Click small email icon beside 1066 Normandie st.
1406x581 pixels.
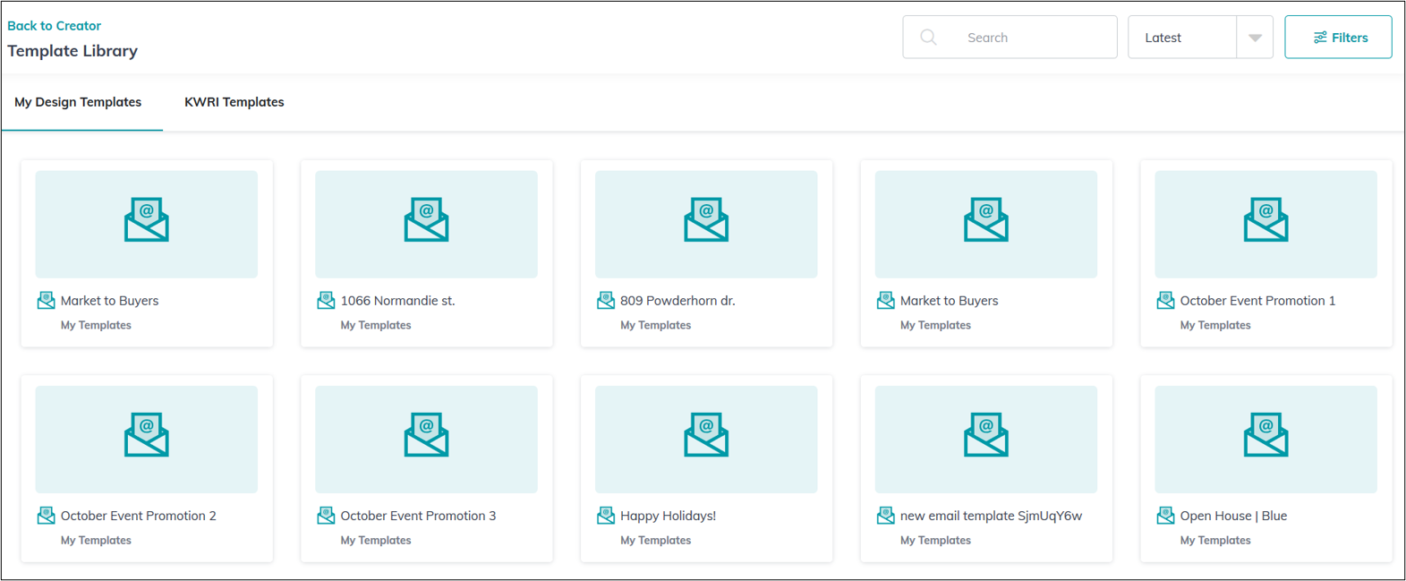point(326,301)
